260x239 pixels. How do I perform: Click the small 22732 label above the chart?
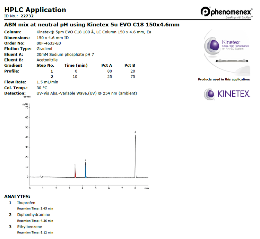[x=27, y=97]
